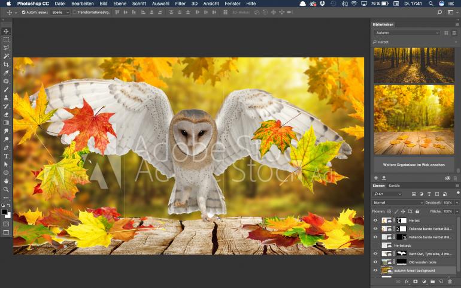Select the Pen tool
Viewport: 461px width, 288px height.
click(x=6, y=148)
